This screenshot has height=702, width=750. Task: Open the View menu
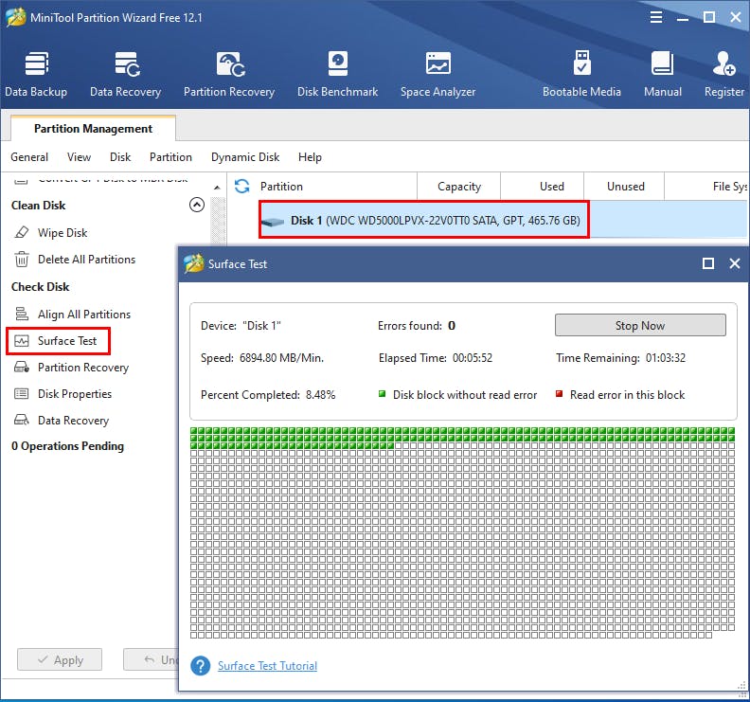tap(79, 157)
